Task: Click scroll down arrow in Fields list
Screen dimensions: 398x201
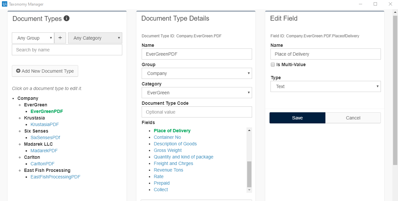Action: (x=249, y=190)
